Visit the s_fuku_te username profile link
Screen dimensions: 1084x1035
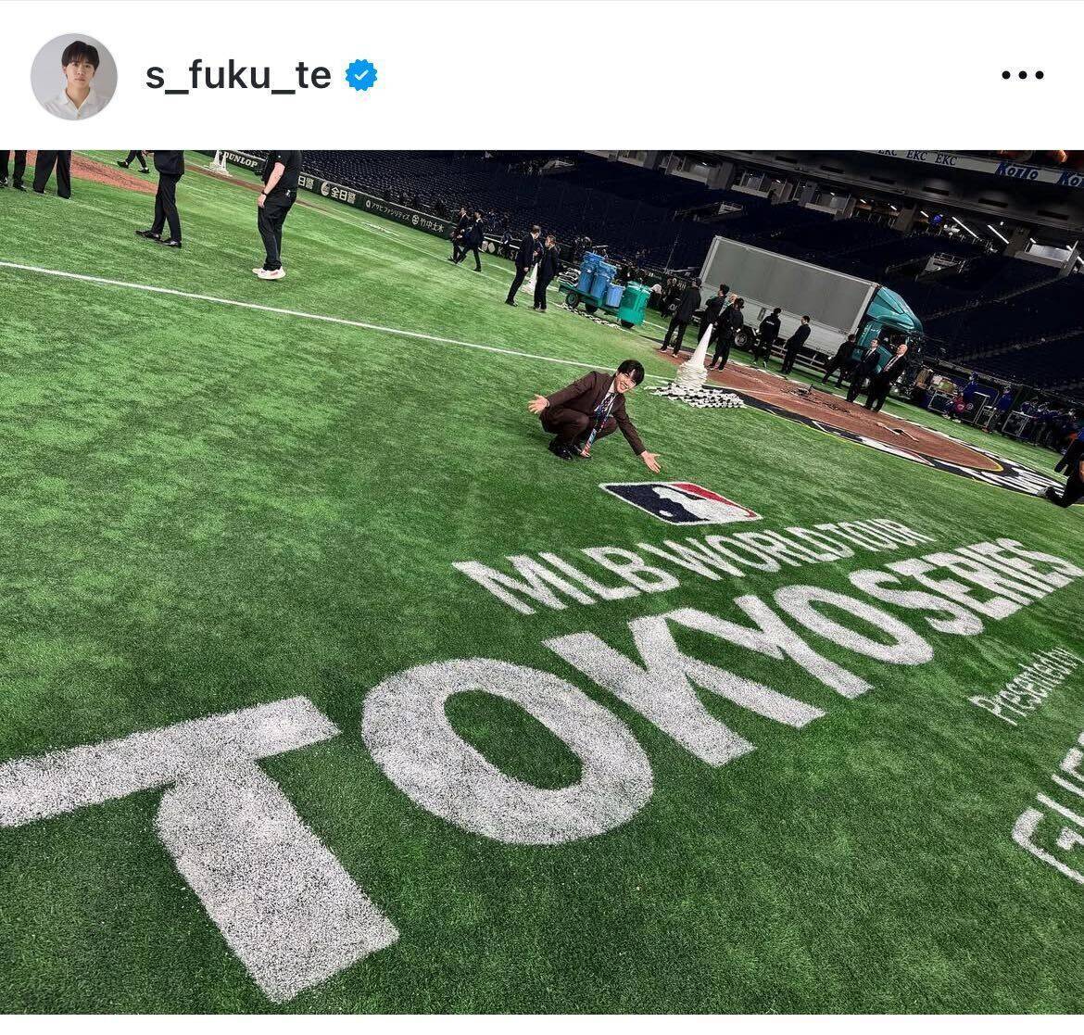click(238, 75)
